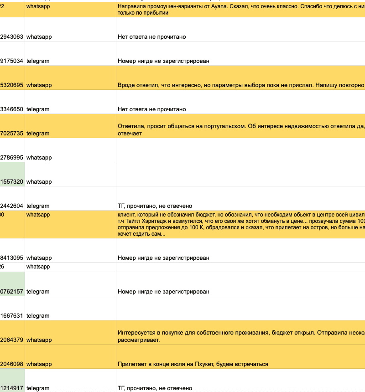Click the telegram cell in row 3346650

coord(70,102)
